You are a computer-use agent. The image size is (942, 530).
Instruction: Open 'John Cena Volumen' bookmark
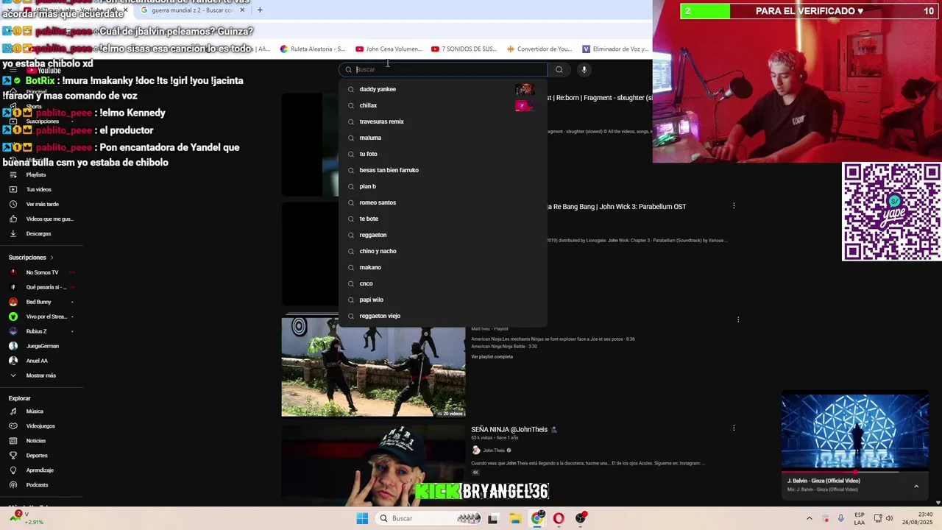389,49
